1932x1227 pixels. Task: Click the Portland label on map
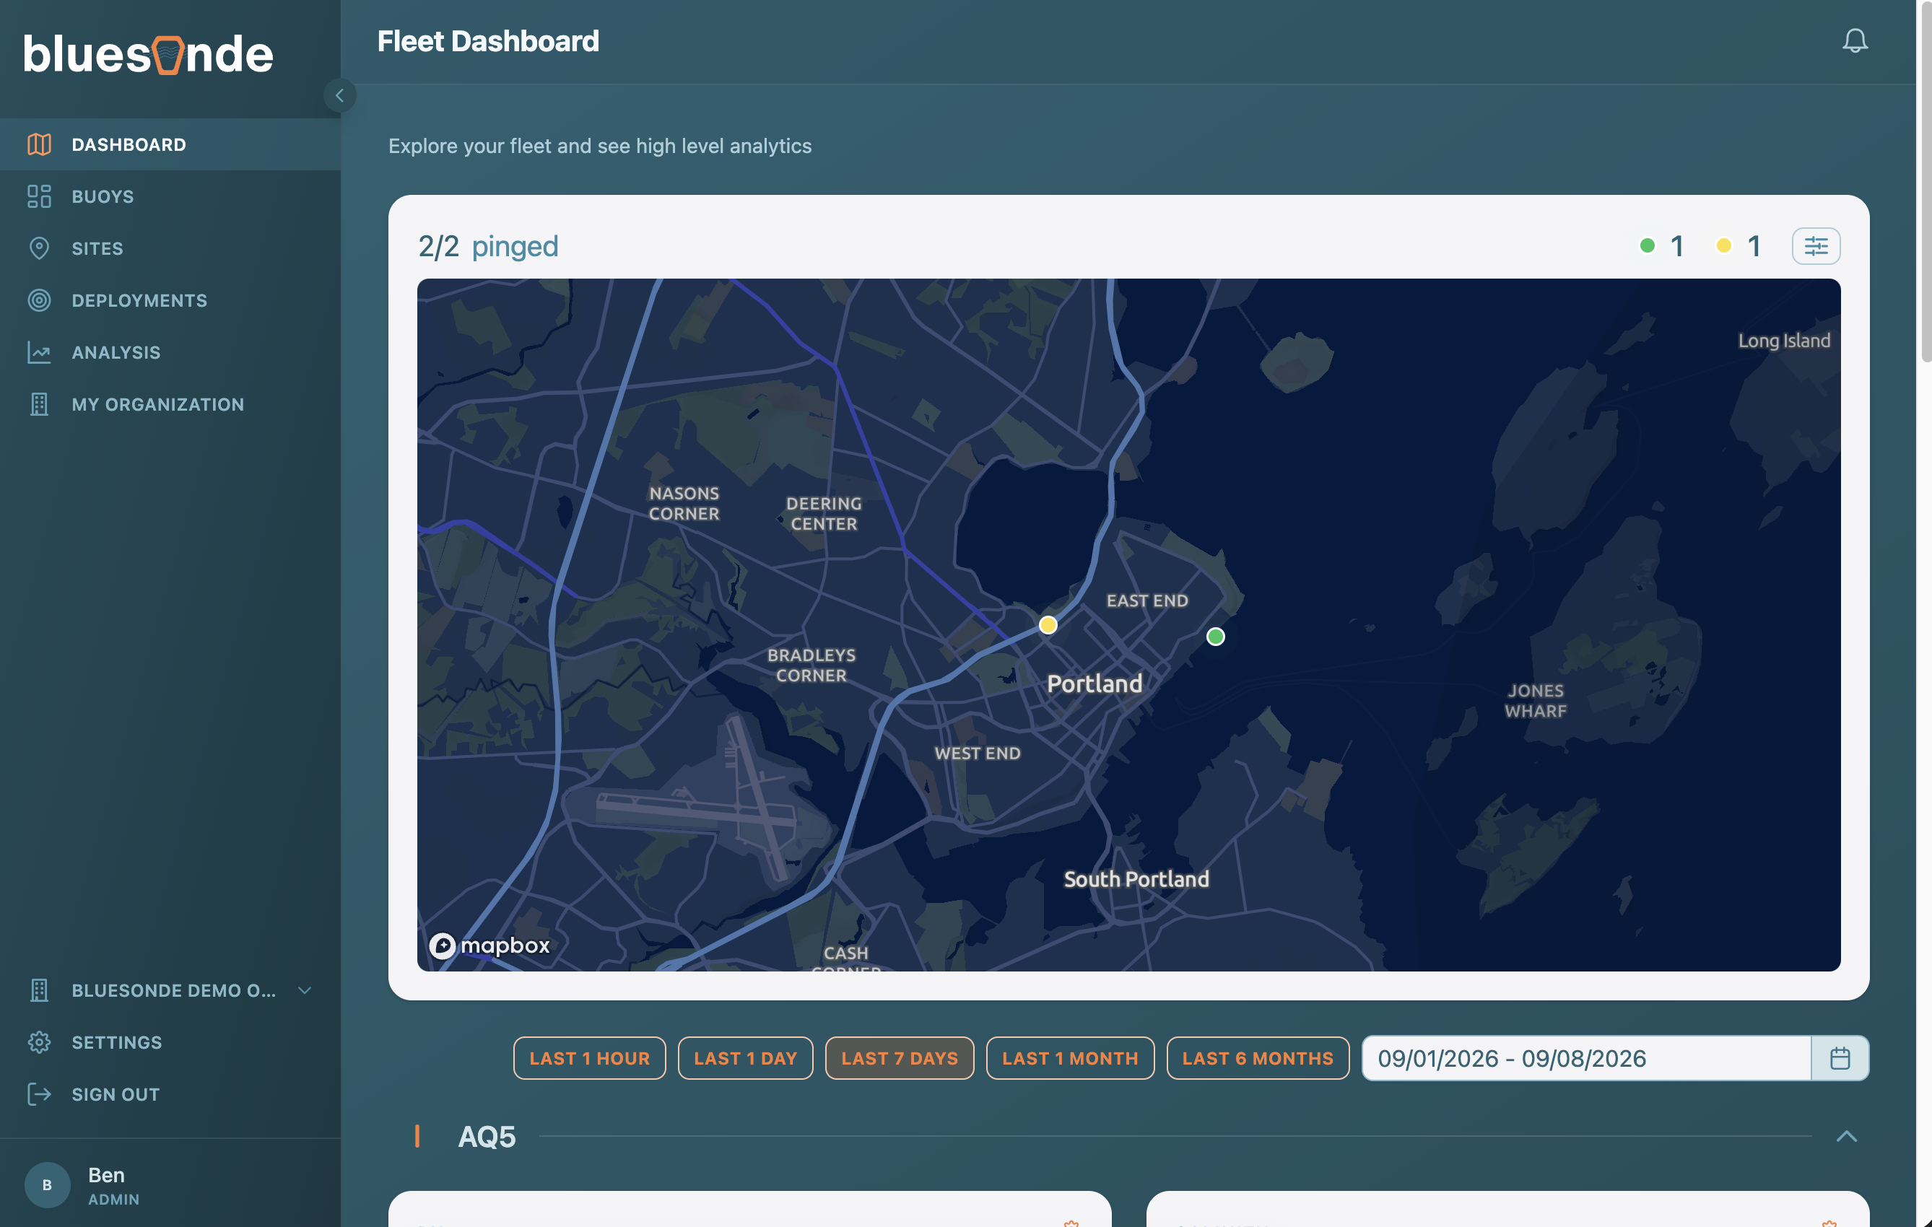[x=1095, y=684]
